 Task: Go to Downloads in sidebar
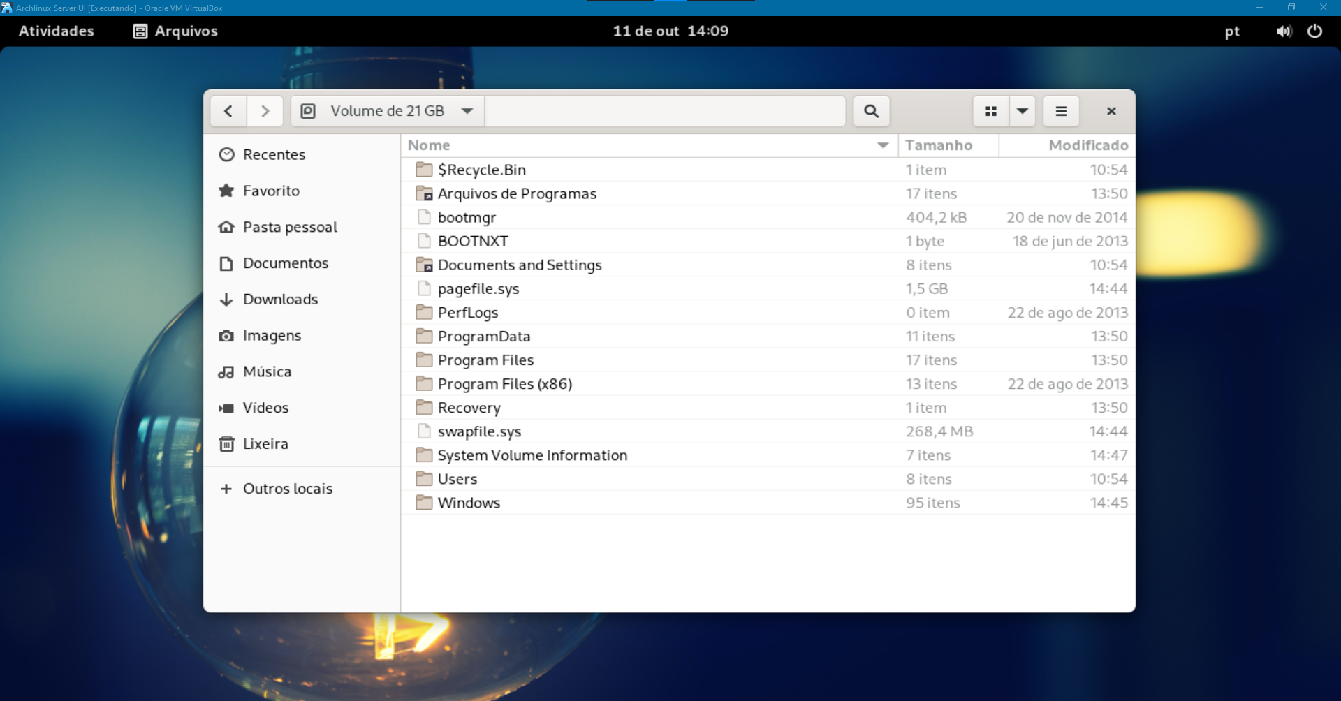click(x=280, y=300)
